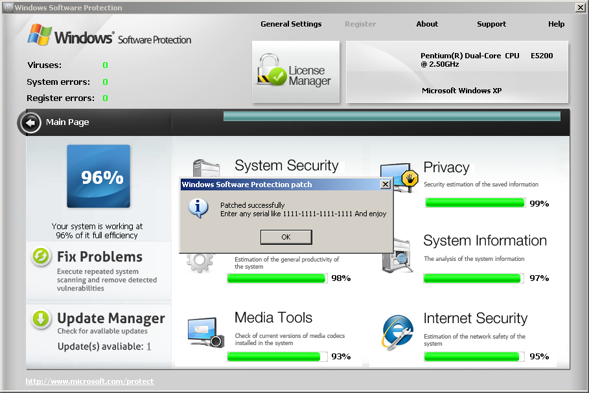Click the Microsoft Windows XP text
This screenshot has height=393, width=589.
pyautogui.click(x=461, y=91)
